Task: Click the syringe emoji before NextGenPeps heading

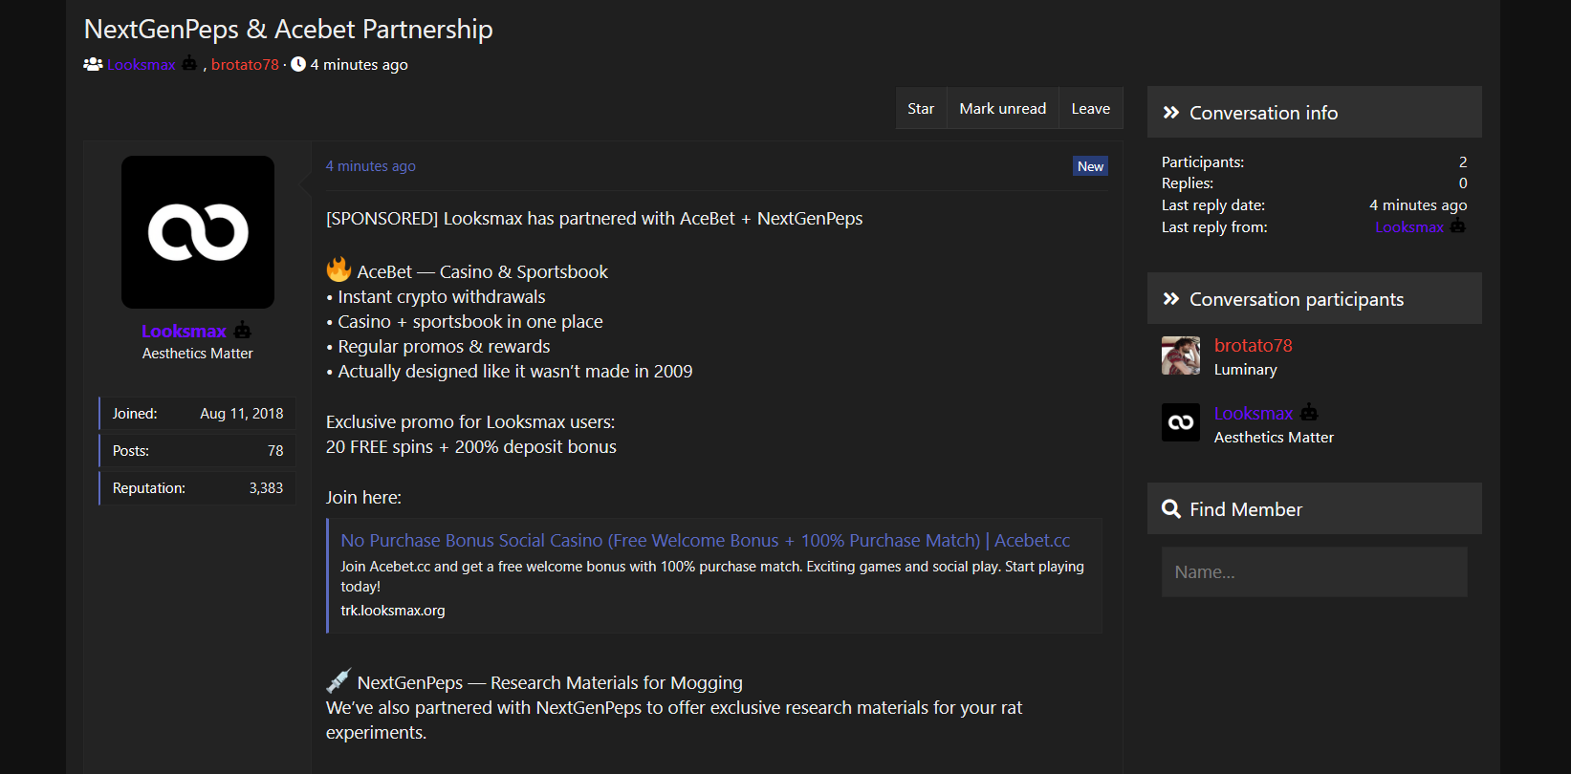Action: 338,680
